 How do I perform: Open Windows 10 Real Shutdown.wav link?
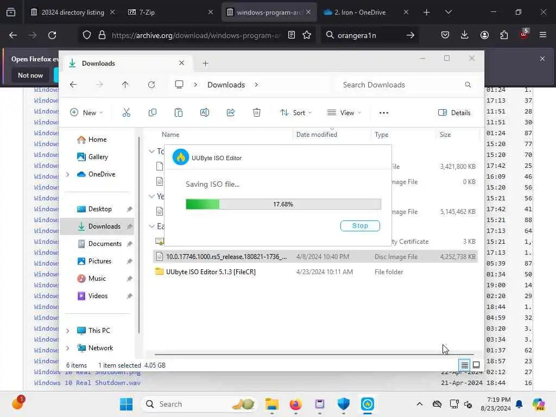87,383
